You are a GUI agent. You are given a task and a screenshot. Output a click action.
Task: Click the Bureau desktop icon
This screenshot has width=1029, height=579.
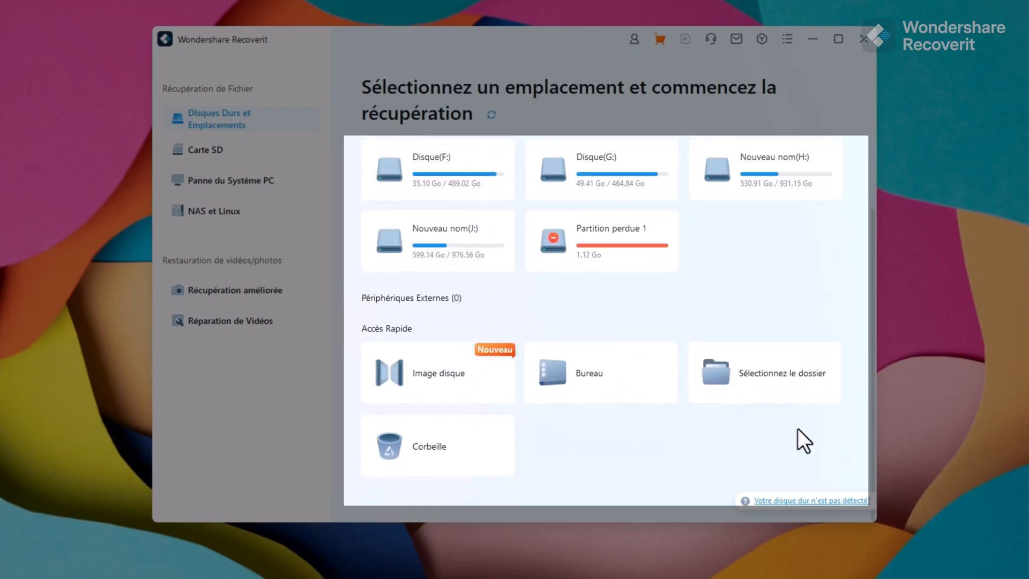pos(553,373)
